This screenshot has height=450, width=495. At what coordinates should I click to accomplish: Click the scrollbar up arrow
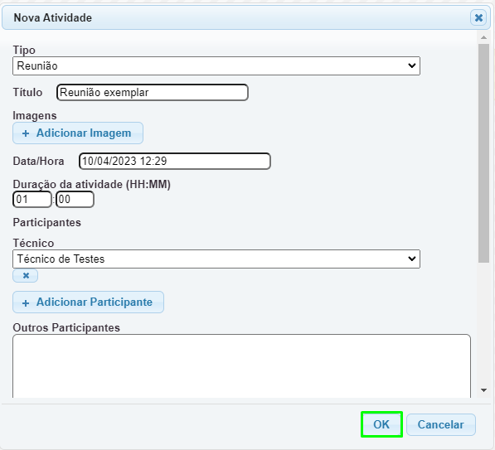click(483, 37)
